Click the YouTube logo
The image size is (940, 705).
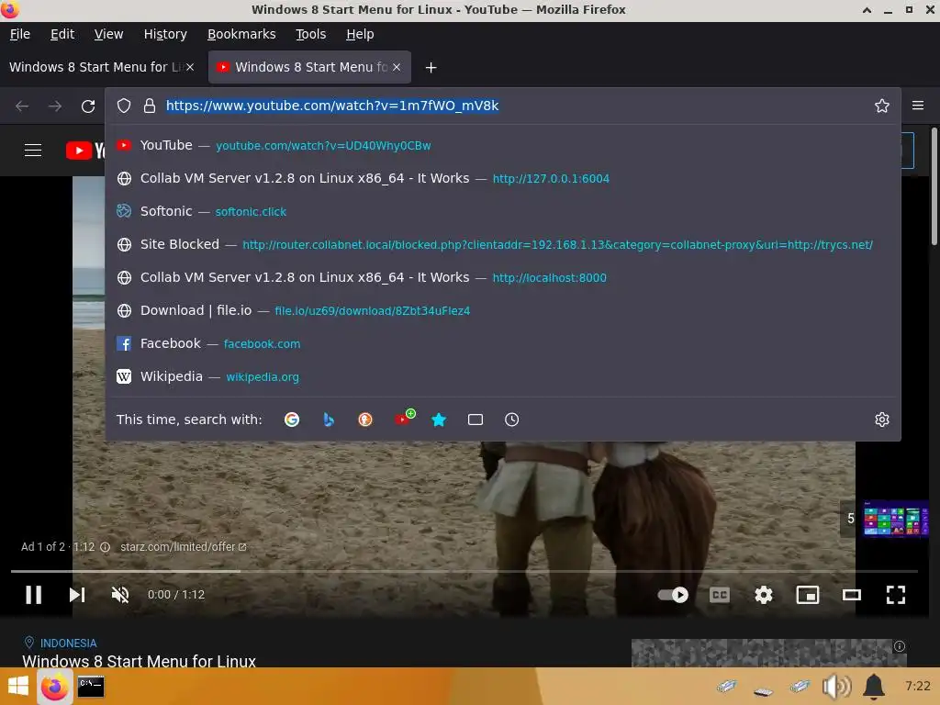pyautogui.click(x=85, y=150)
